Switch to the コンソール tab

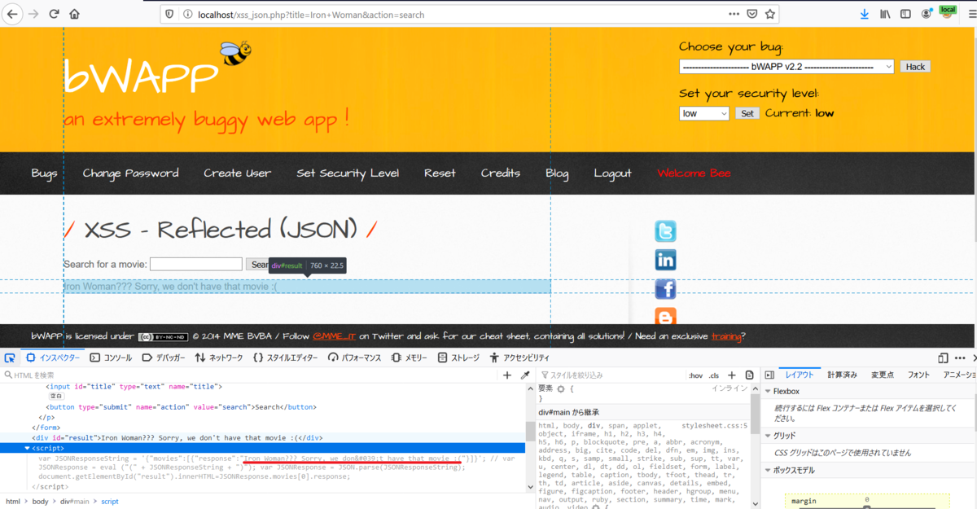click(x=112, y=358)
